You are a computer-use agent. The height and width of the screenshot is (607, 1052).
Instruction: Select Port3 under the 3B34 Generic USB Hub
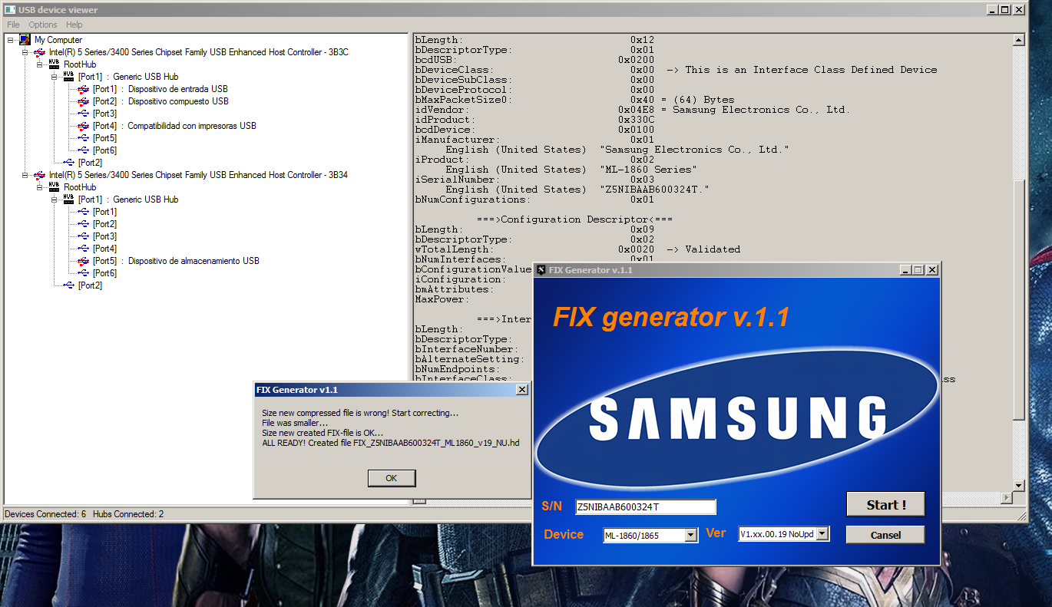(x=104, y=236)
